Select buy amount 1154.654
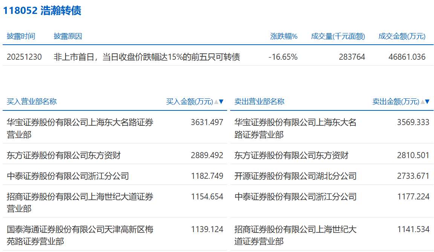 tap(207, 196)
